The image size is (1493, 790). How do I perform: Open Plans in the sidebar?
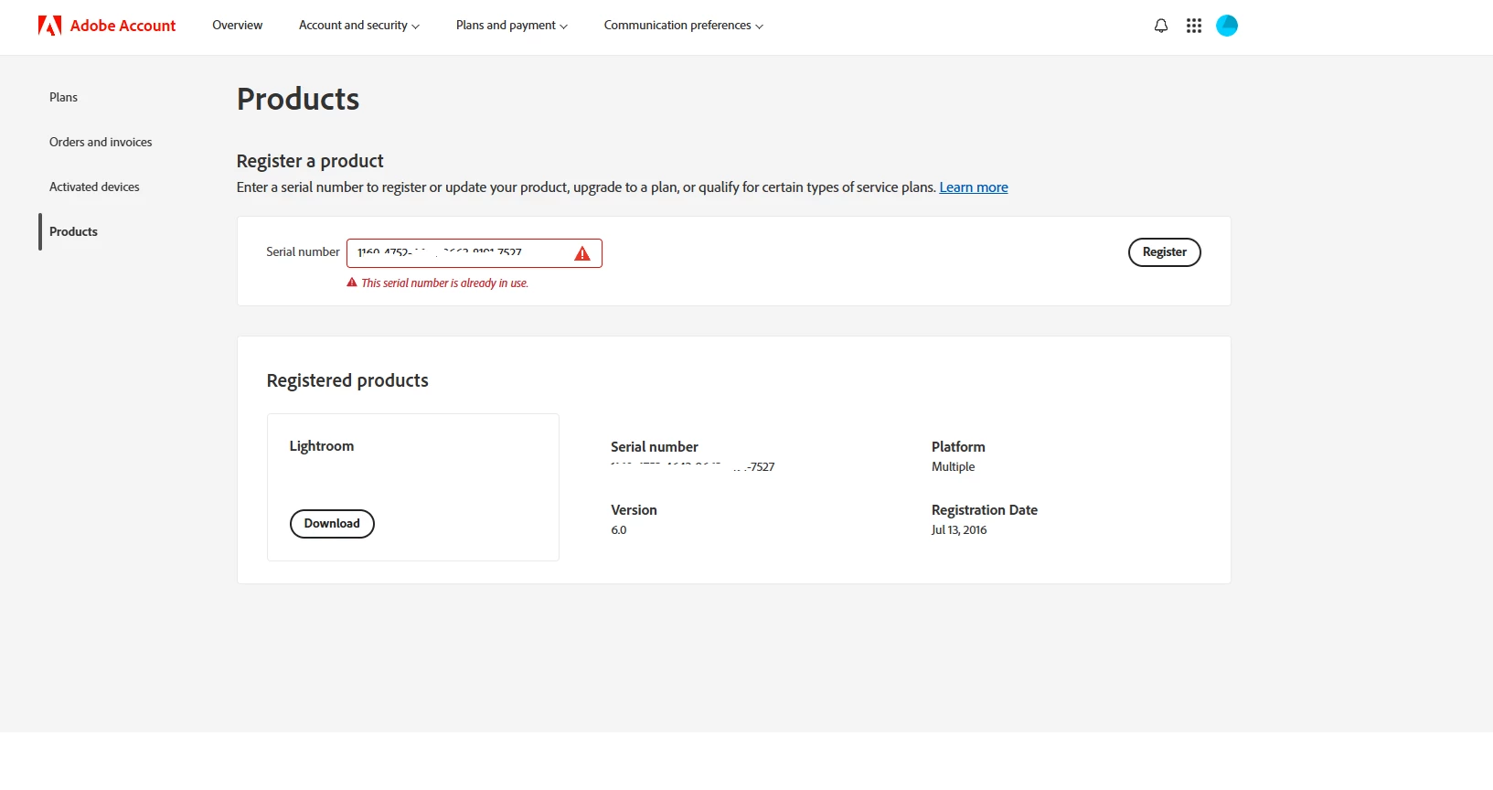[x=63, y=97]
